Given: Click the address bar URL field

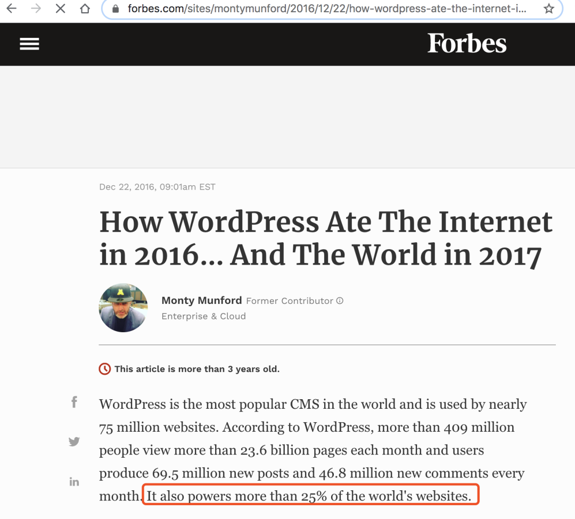Looking at the screenshot, I should click(326, 9).
